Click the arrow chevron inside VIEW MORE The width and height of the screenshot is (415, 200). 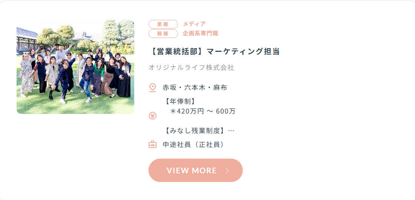click(x=227, y=170)
